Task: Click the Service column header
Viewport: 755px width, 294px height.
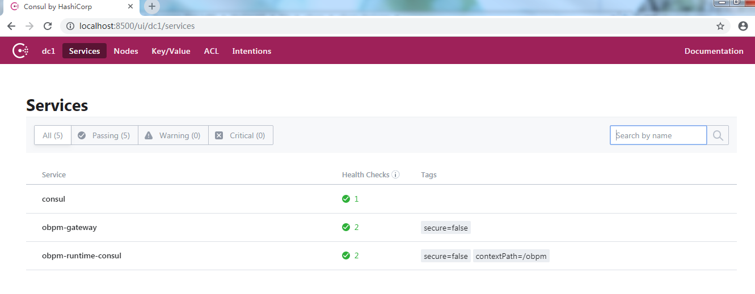Action: [x=54, y=174]
